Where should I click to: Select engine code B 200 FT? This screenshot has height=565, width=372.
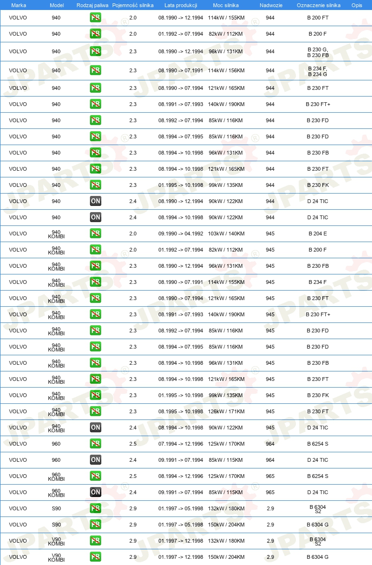pos(318,18)
